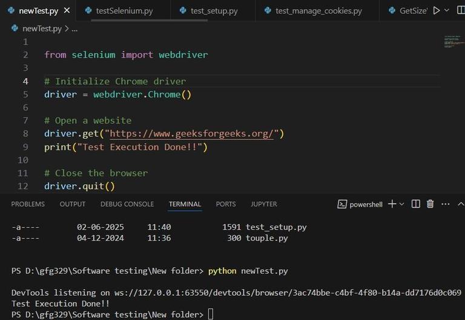This screenshot has height=320, width=465.
Task: Click 'test_setup.py' in terminal listing
Action: tap(276, 227)
